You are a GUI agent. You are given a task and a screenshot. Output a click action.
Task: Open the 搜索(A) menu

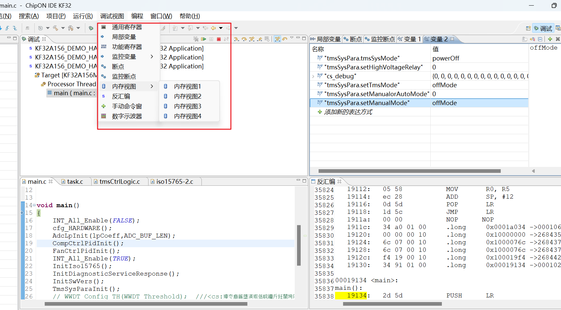[29, 16]
